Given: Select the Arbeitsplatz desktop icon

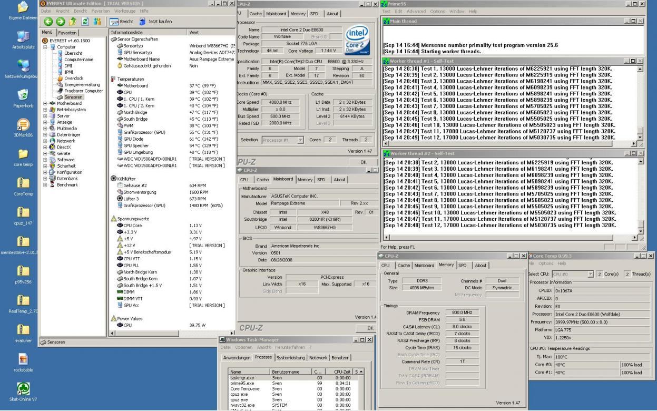Looking at the screenshot, I should (23, 39).
